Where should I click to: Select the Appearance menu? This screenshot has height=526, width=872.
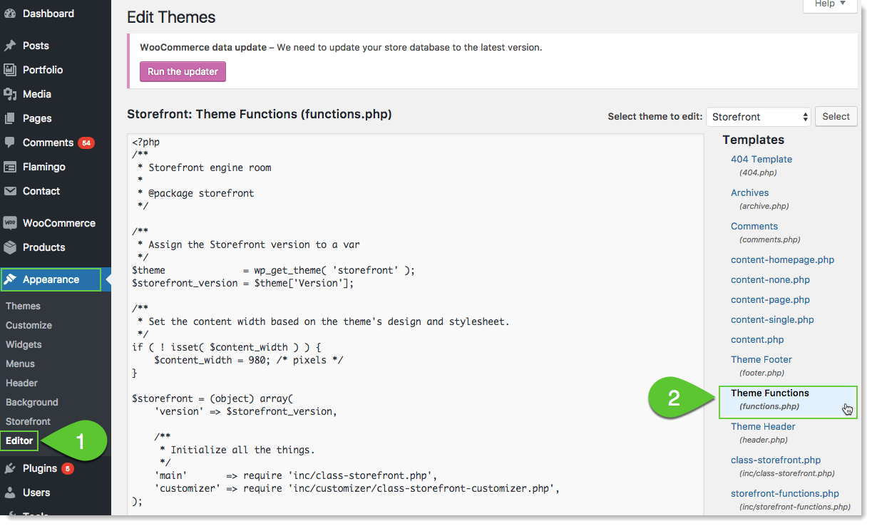[x=51, y=279]
